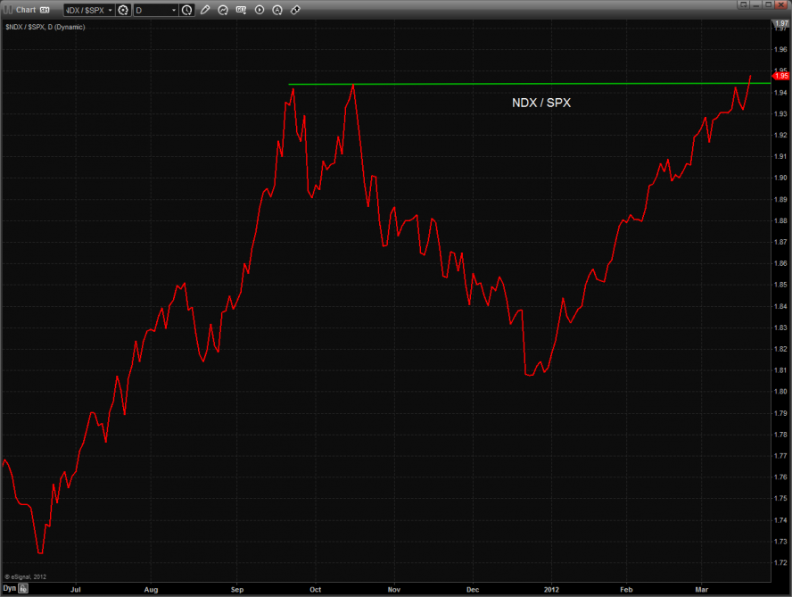Click the link/tag icon at toolbar end
Screen dimensions: 792x597
295,10
